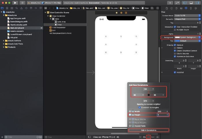Add an editor on the right

pos(158,8)
